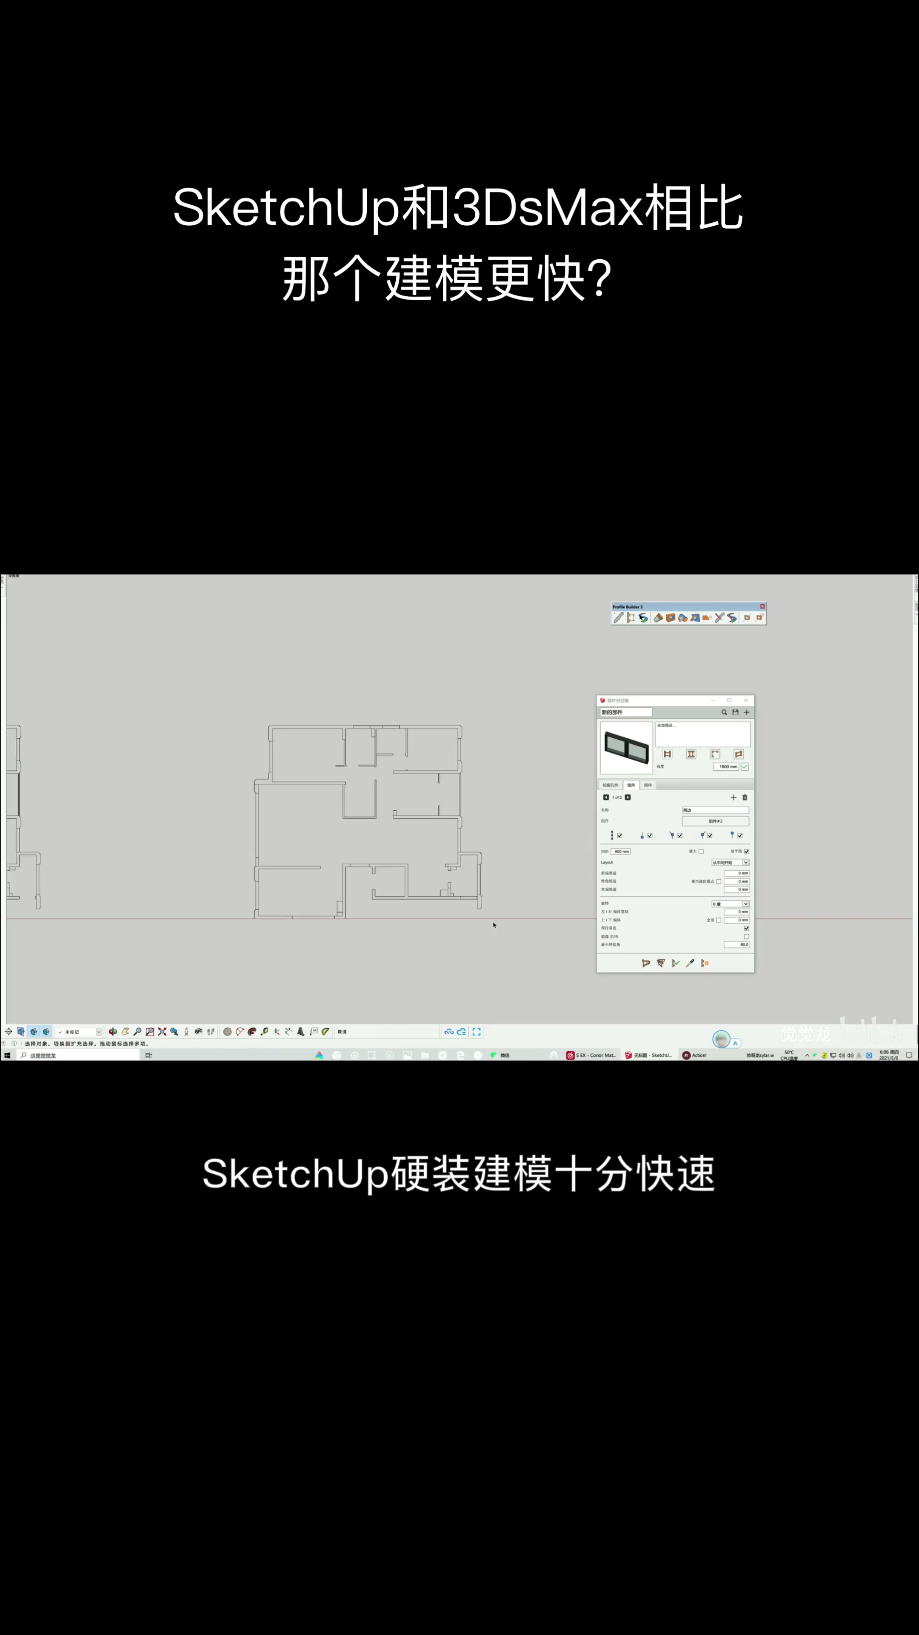Image resolution: width=919 pixels, height=1635 pixels.
Task: Enable the 使用进阶模式 checkbox
Action: [x=719, y=882]
